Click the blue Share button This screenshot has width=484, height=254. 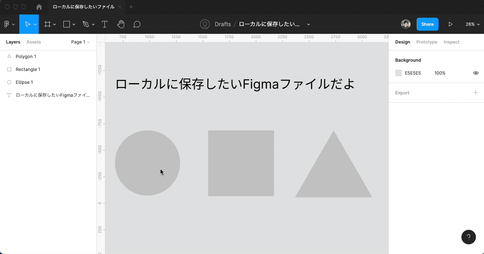click(427, 24)
